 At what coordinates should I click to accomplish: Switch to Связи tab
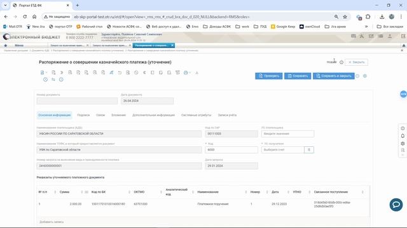click(100, 115)
